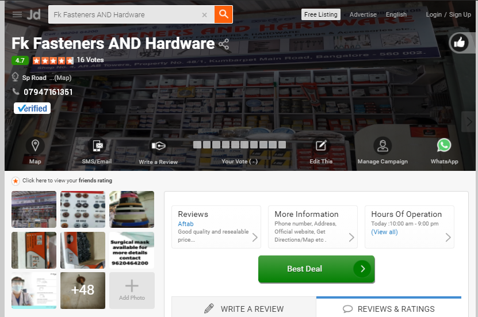Open the Map pin icon
Screen dimensions: 478x317
(35, 146)
